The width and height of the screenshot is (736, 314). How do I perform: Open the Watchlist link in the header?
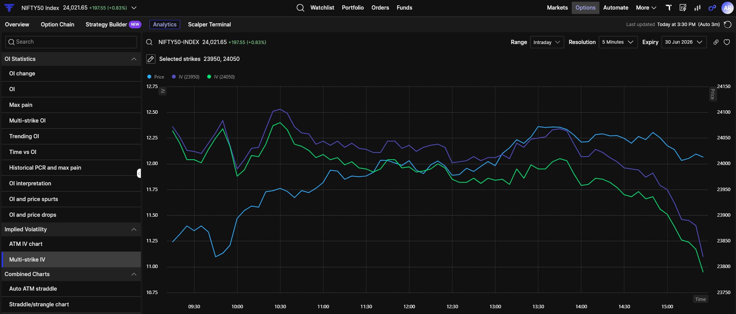tap(322, 8)
